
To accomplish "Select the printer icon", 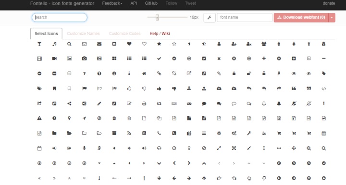I will (x=144, y=104).
